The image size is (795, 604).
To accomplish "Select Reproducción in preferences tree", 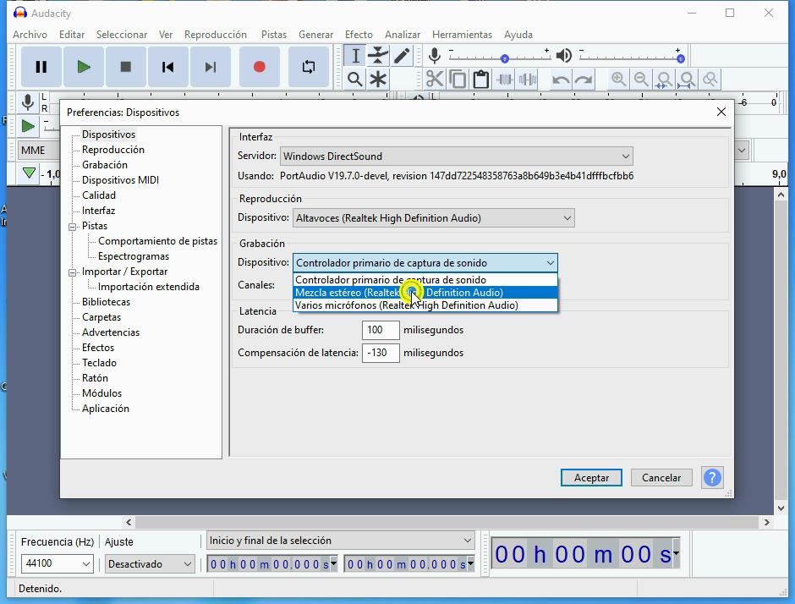I will [113, 150].
